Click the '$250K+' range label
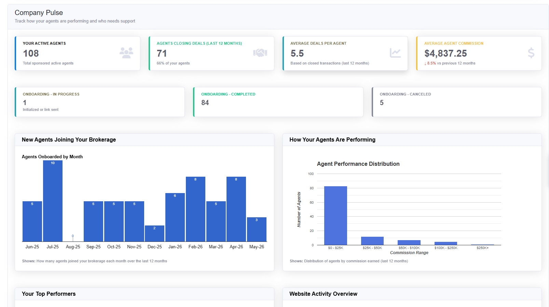The width and height of the screenshot is (549, 307). [482, 248]
